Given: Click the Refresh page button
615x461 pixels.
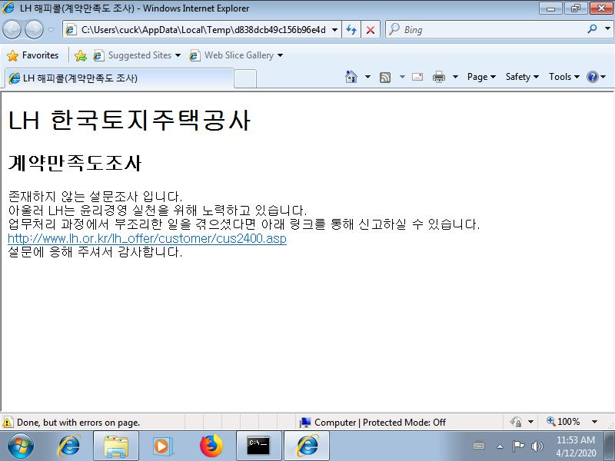Looking at the screenshot, I should [351, 30].
